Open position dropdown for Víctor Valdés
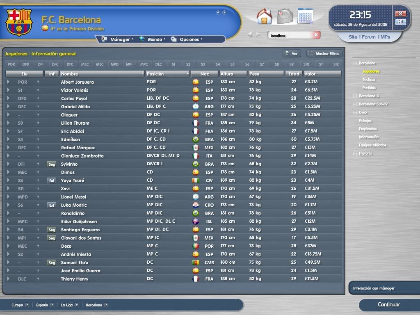420x315 pixels. (x=38, y=90)
